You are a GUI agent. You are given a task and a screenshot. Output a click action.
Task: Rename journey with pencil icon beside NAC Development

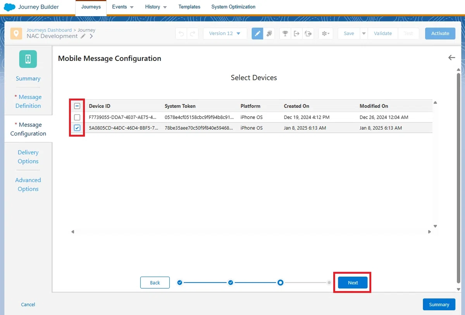coord(83,36)
